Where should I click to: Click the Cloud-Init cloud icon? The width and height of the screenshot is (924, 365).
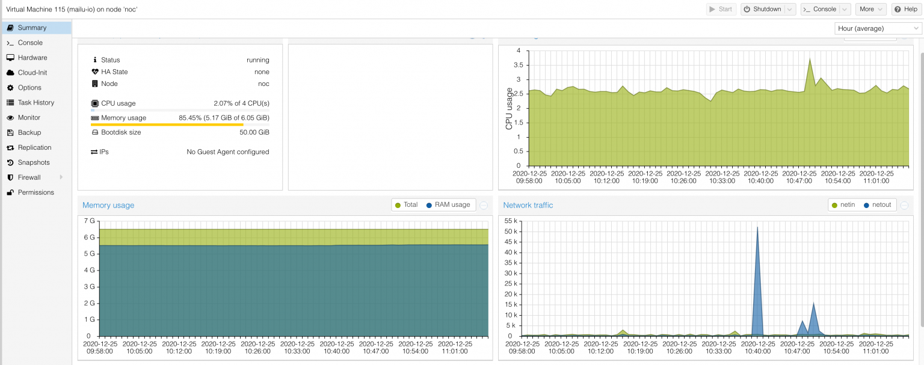(11, 72)
